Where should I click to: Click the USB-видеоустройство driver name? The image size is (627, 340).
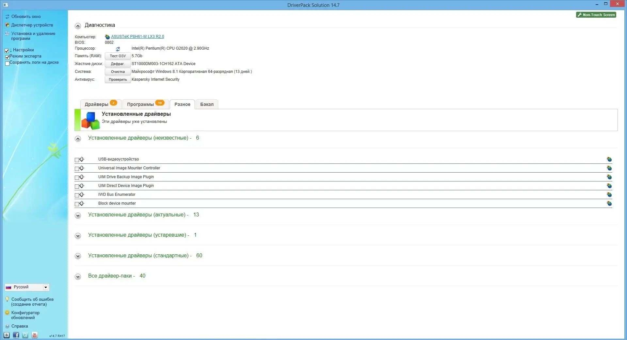click(x=119, y=159)
